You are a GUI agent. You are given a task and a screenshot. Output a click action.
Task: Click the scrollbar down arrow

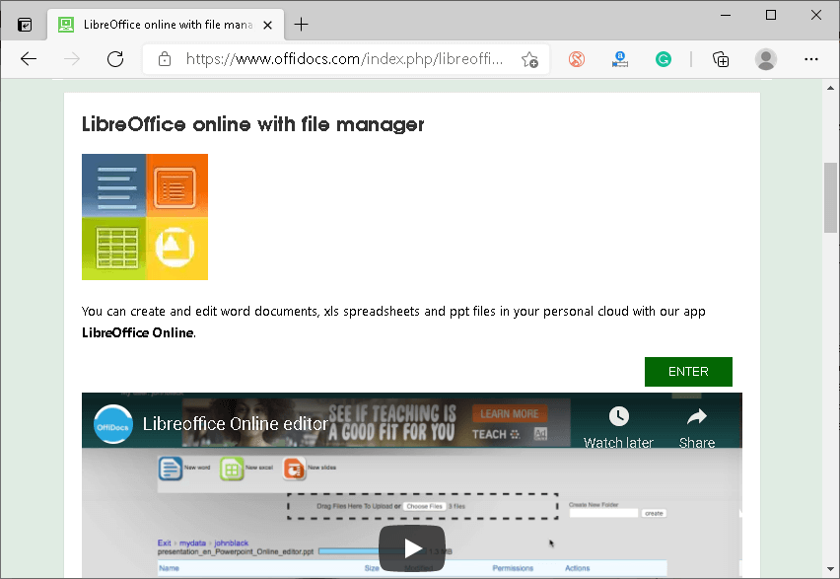pos(830,569)
